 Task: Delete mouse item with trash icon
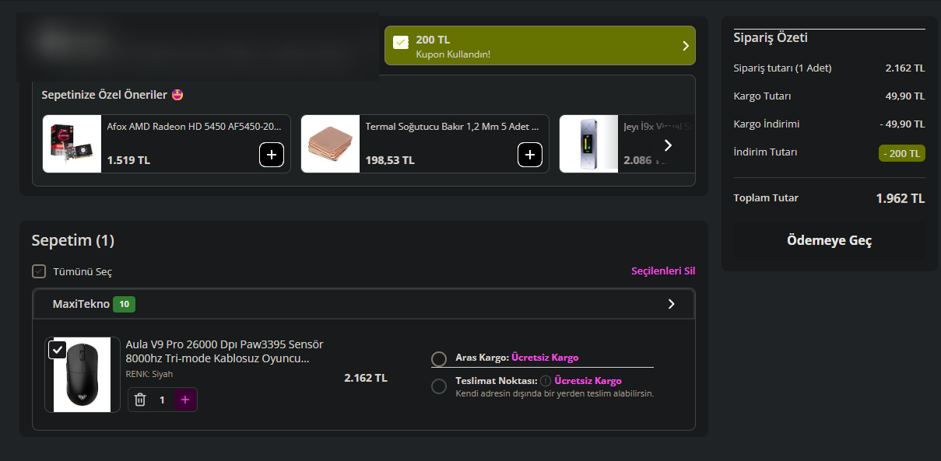[x=140, y=400]
